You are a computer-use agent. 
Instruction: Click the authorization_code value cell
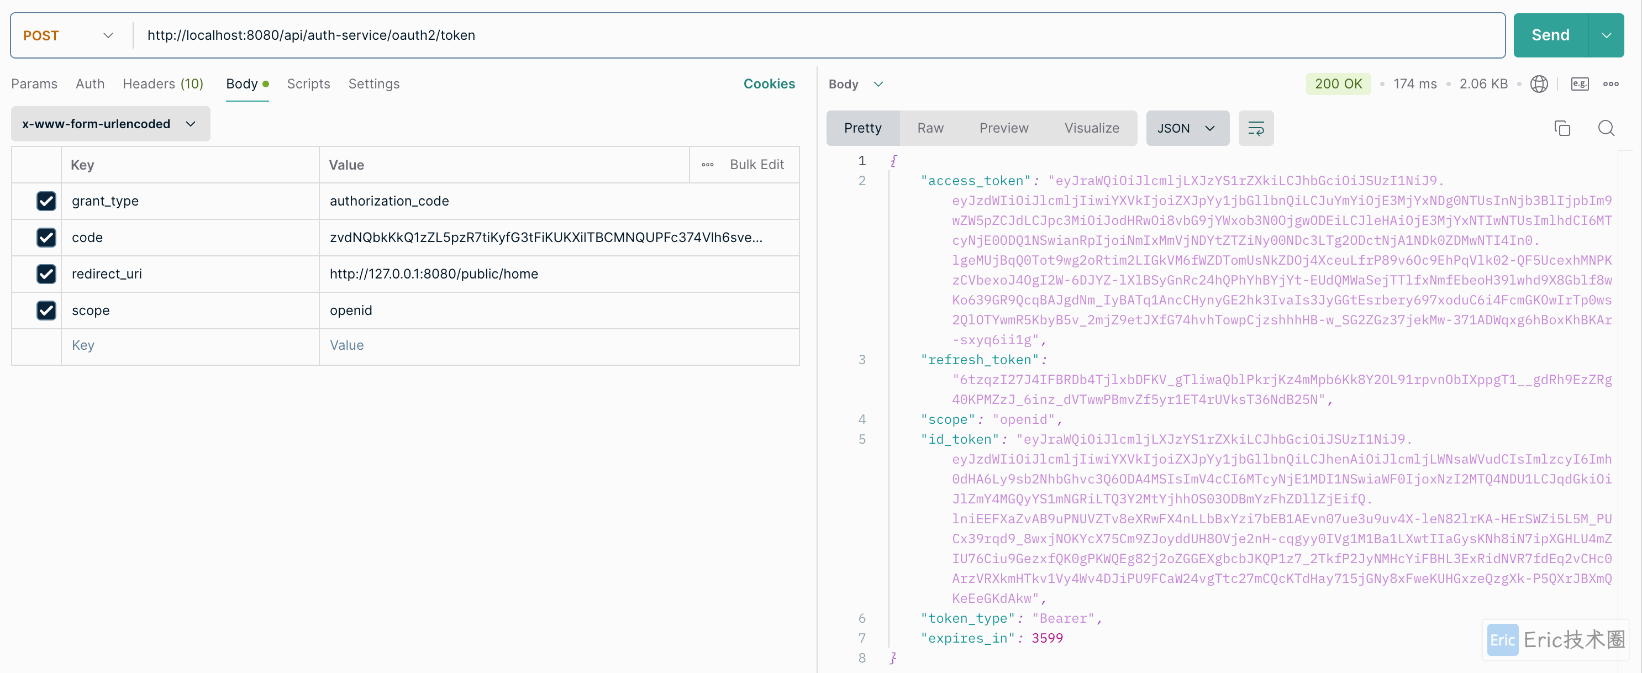(x=559, y=201)
